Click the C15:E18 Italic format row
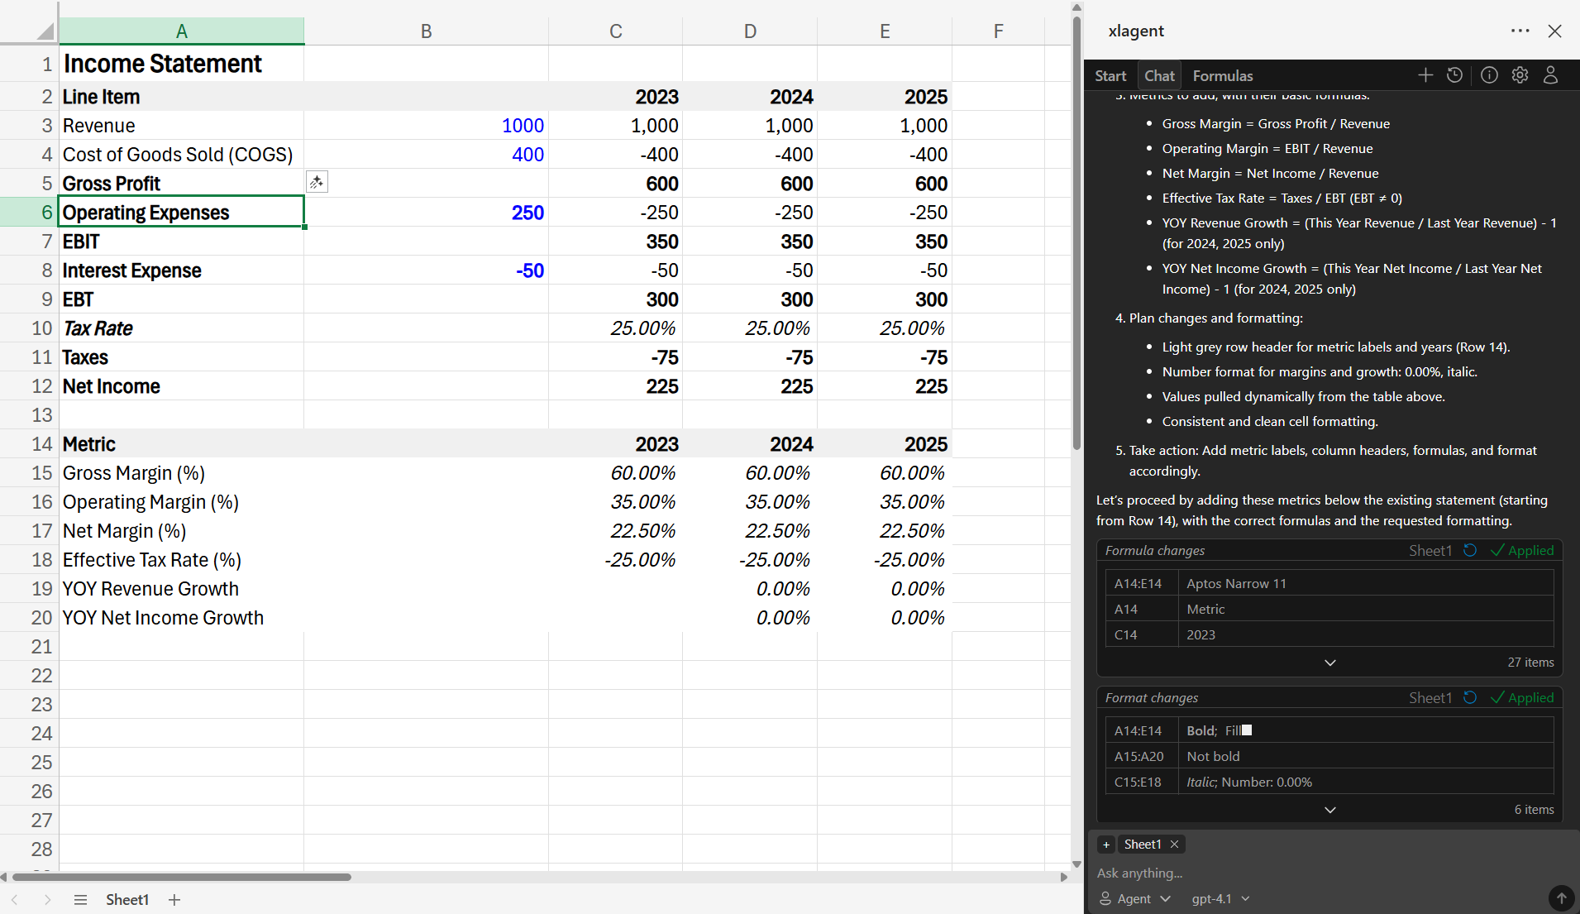 pos(1329,782)
